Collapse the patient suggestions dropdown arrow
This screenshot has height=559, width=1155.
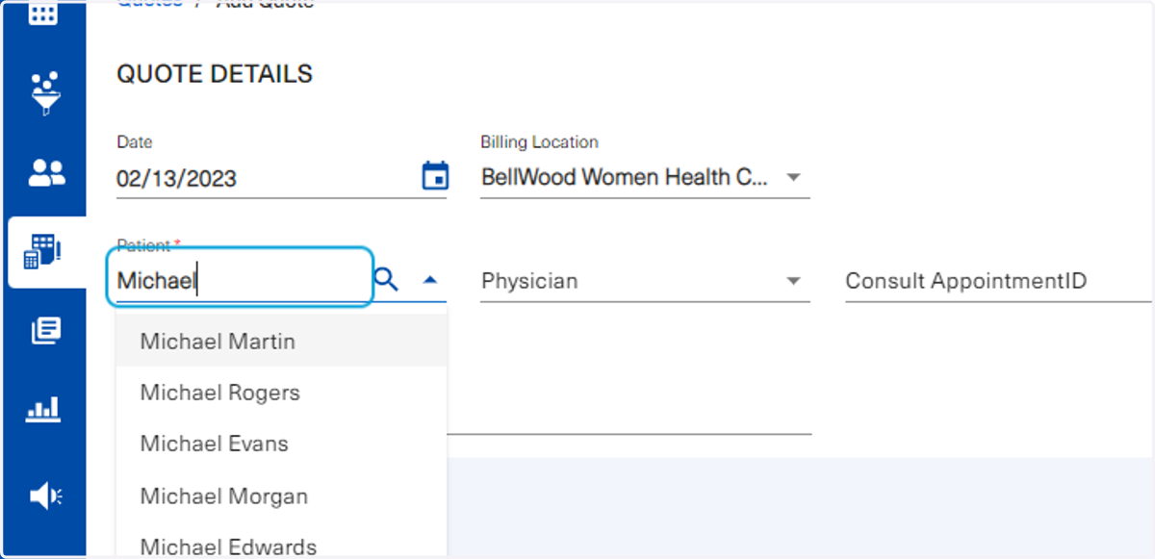click(430, 280)
